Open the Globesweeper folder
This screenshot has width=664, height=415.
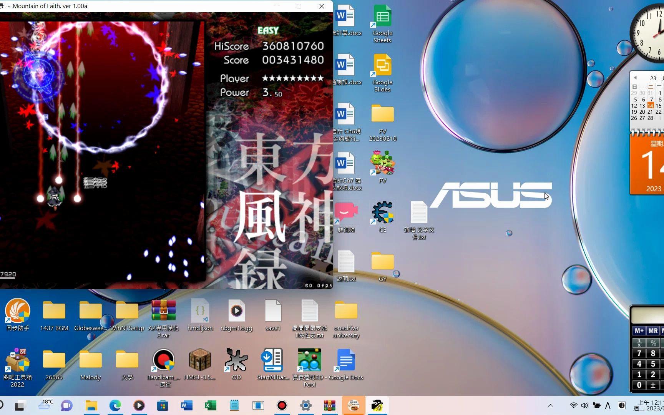(91, 315)
